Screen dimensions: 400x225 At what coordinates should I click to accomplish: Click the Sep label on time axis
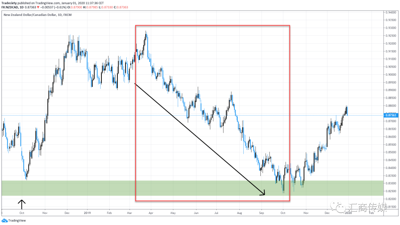point(261,213)
